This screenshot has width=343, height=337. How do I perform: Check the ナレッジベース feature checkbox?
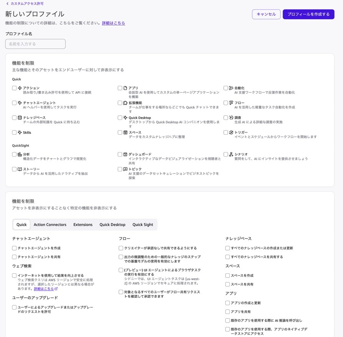click(14, 118)
